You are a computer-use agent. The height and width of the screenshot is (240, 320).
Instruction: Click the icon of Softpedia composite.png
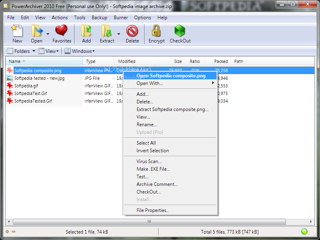tap(10, 71)
